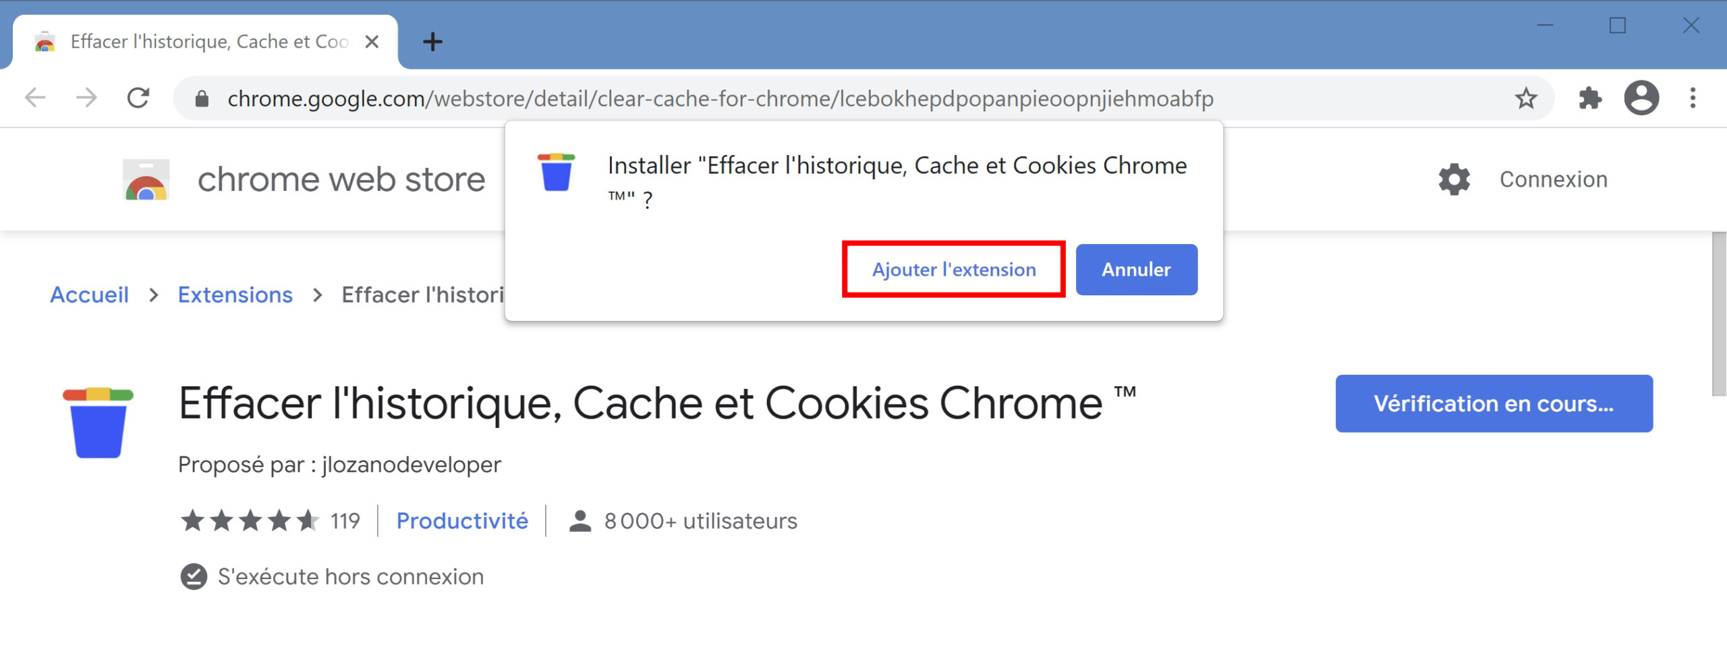Open the Chrome three-dot menu
The width and height of the screenshot is (1727, 656).
[1693, 98]
